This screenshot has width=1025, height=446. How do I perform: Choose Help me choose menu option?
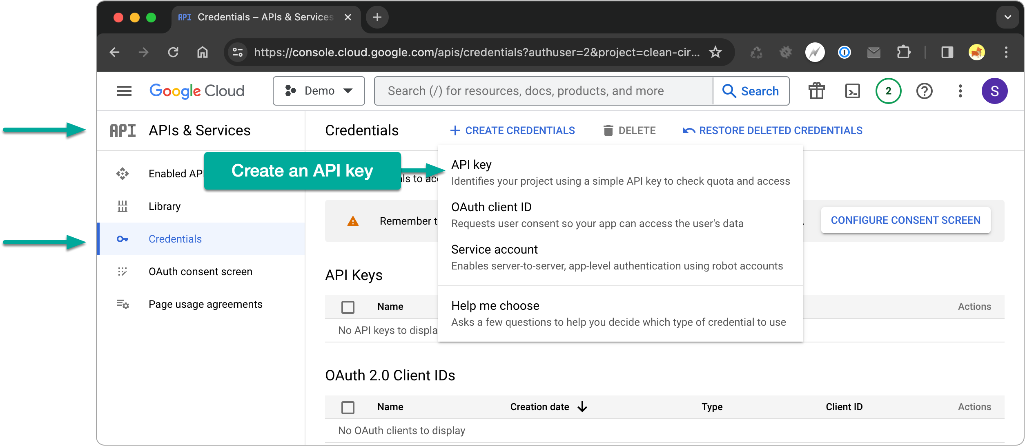620,314
